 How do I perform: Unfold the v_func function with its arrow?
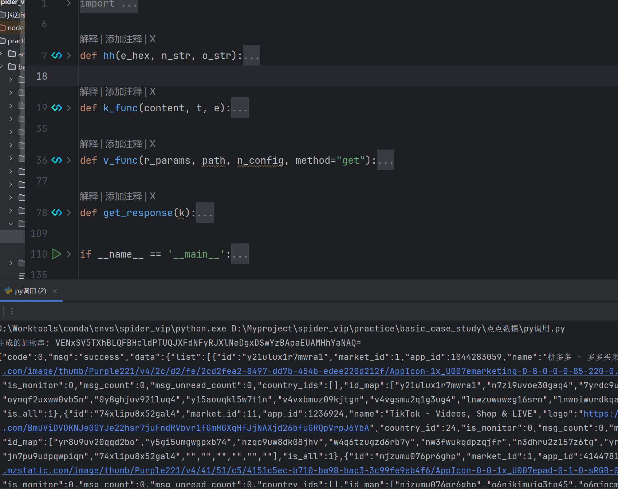click(69, 160)
